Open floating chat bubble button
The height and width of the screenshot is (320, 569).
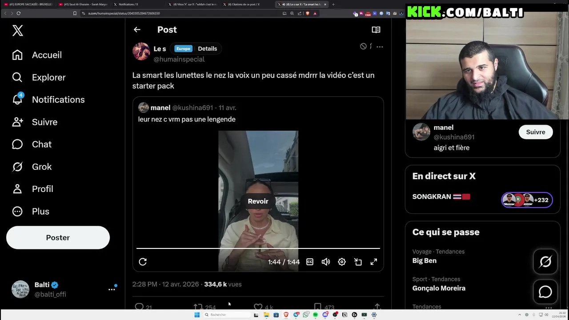click(545, 292)
